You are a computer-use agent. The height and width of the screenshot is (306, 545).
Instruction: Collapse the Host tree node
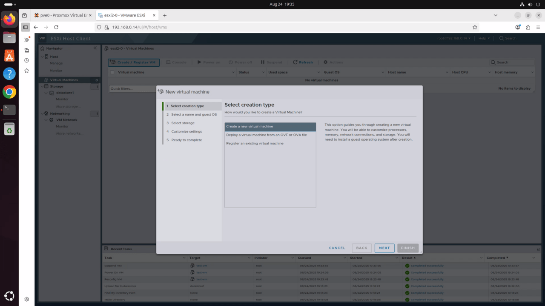[42, 57]
